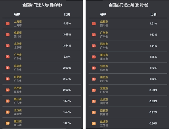
Task: Open the 上海市 link in destinations
Action: click(18, 22)
